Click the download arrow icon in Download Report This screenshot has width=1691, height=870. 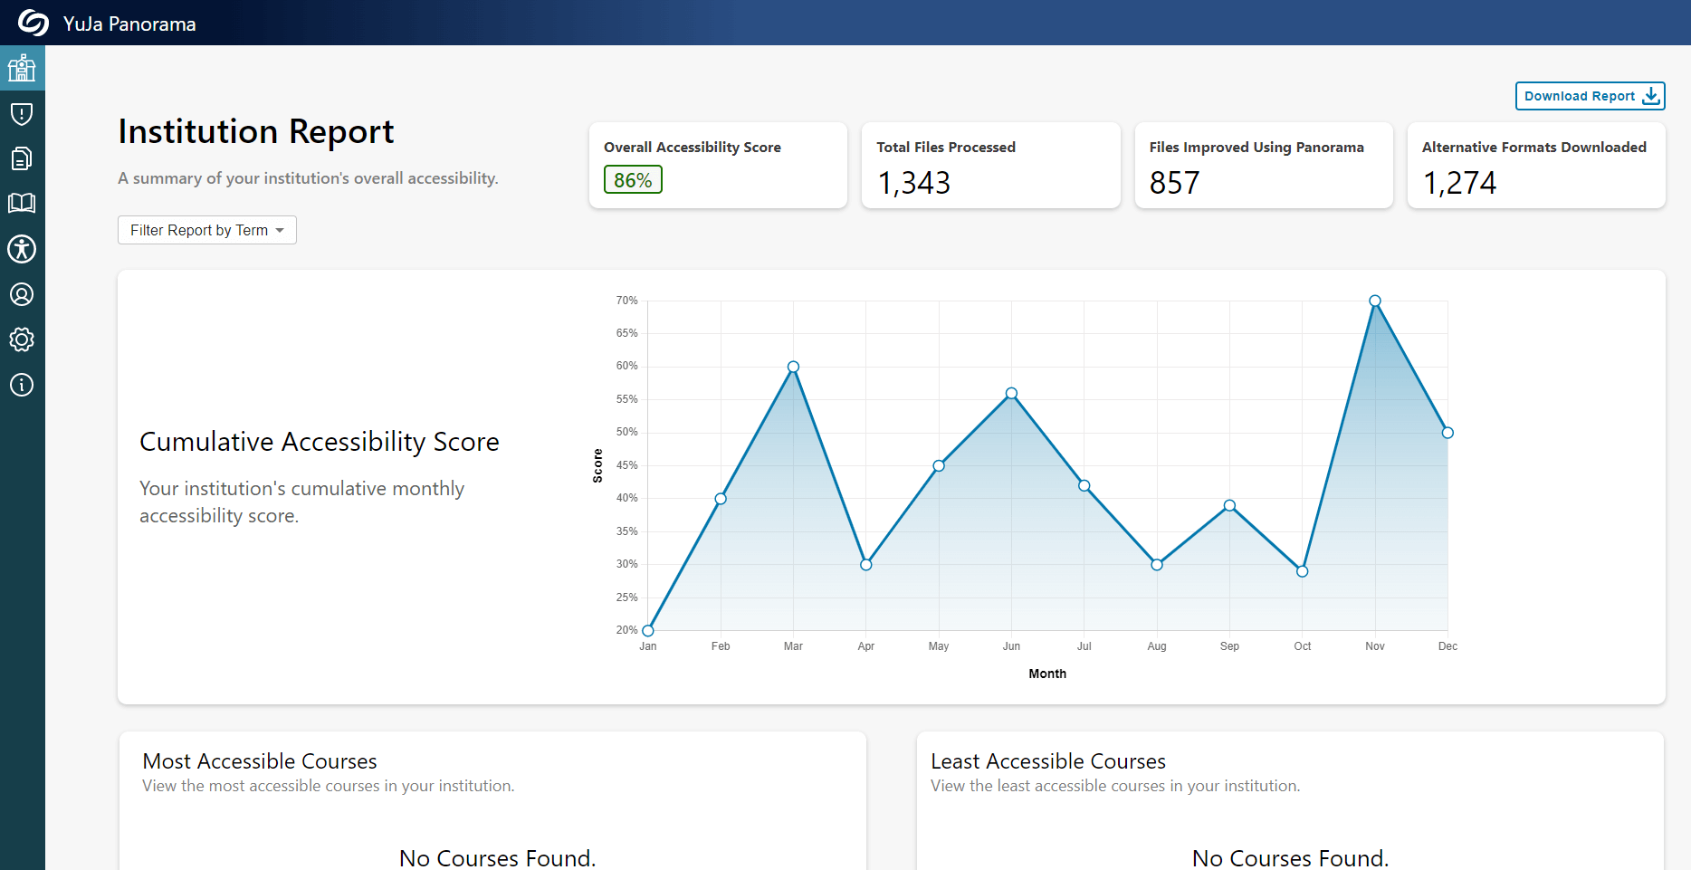pos(1651,96)
